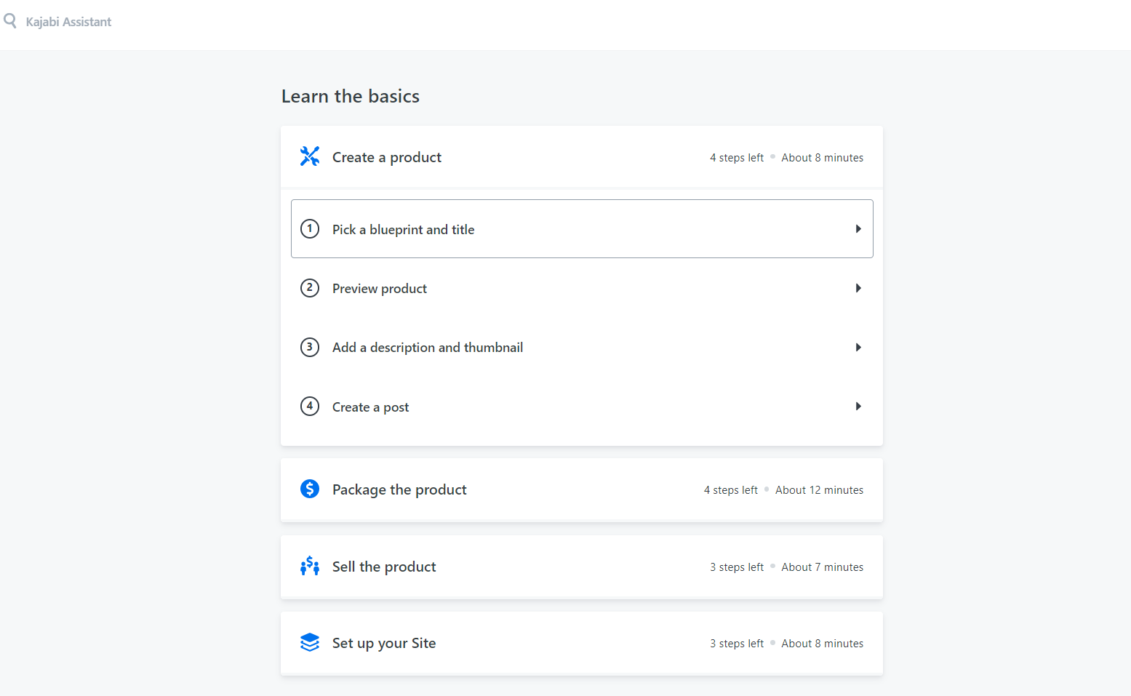1131x696 pixels.
Task: Expand the Preview product arrow
Action: pos(858,288)
